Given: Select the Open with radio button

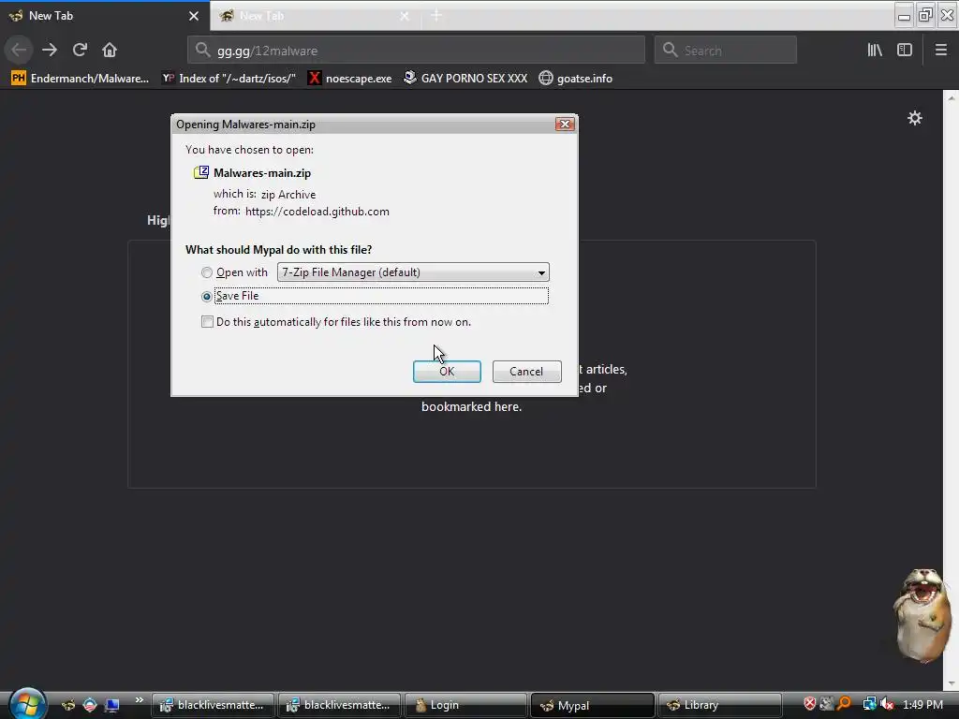Looking at the screenshot, I should (x=207, y=272).
